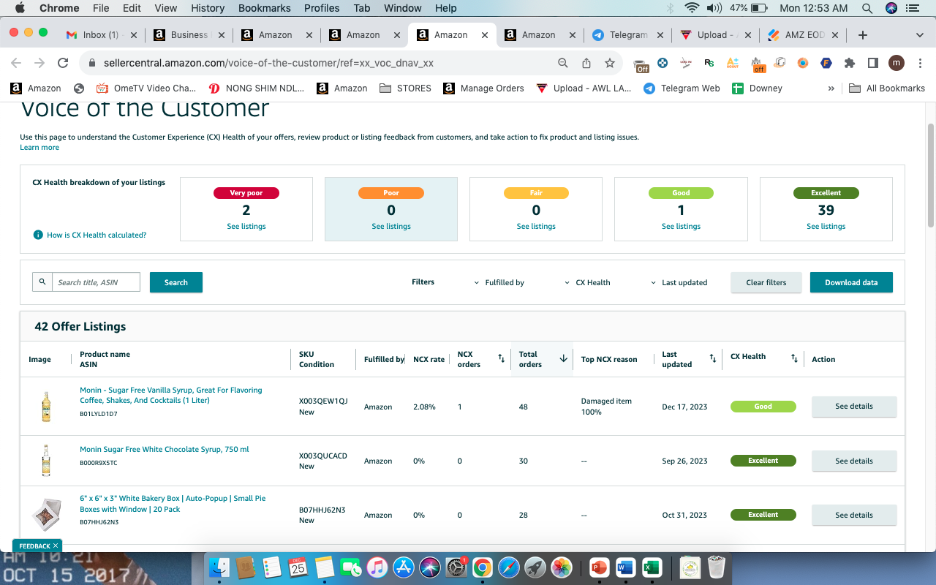The image size is (936, 585).
Task: Click the Search title, ASIN input field
Action: point(96,282)
